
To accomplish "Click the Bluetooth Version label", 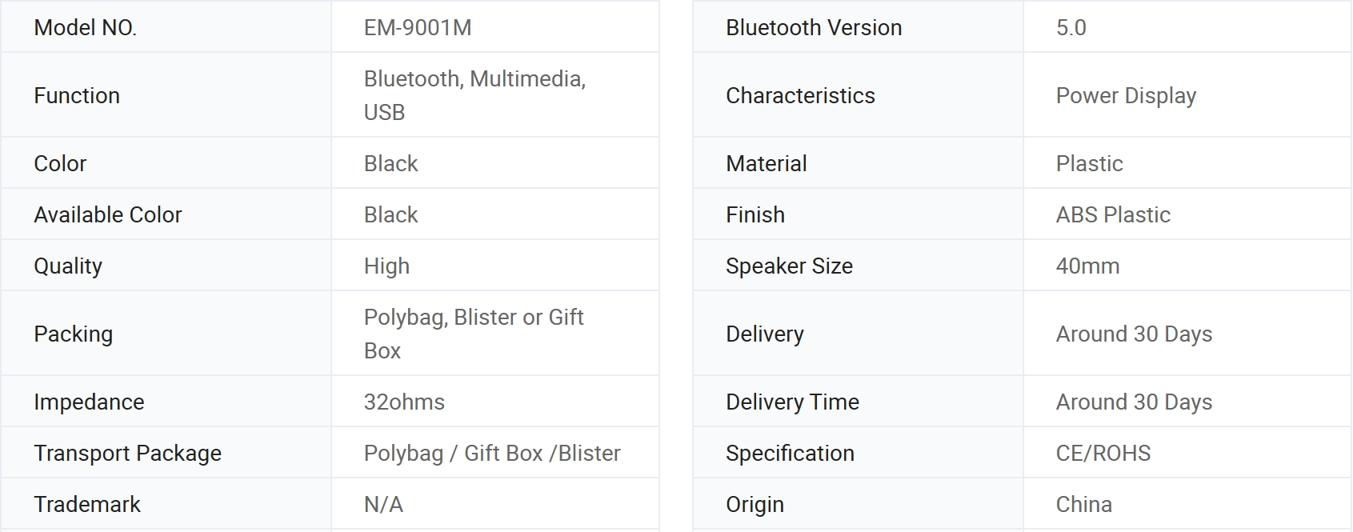I will pos(814,28).
